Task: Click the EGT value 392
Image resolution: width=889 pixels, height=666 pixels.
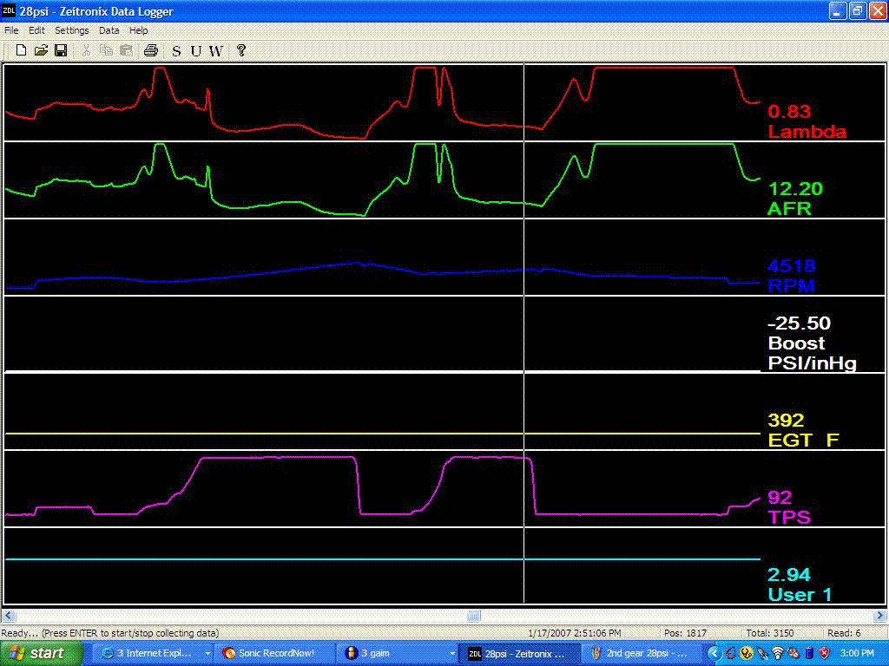Action: click(786, 420)
